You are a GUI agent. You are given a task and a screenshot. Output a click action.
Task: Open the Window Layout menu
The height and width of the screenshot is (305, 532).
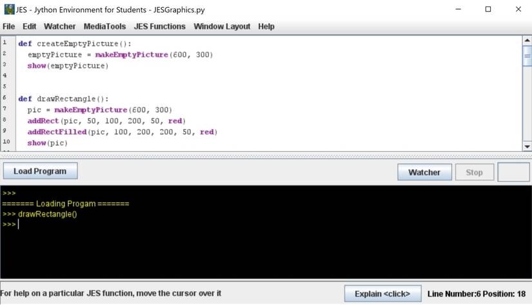tap(222, 26)
